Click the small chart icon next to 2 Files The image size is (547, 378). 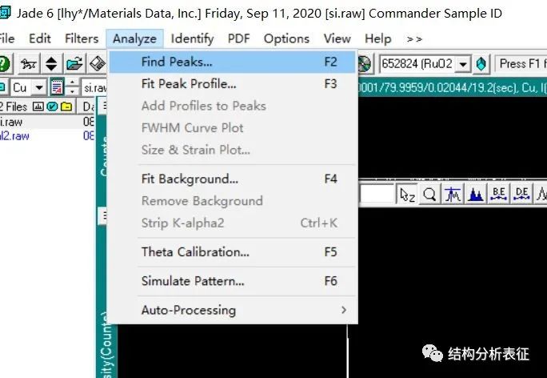[38, 107]
